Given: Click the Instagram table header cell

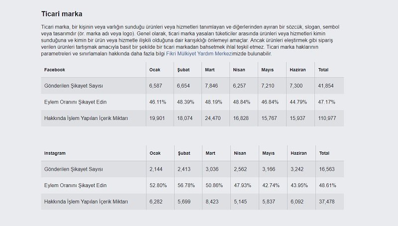Looking at the screenshot, I should pos(56,153).
